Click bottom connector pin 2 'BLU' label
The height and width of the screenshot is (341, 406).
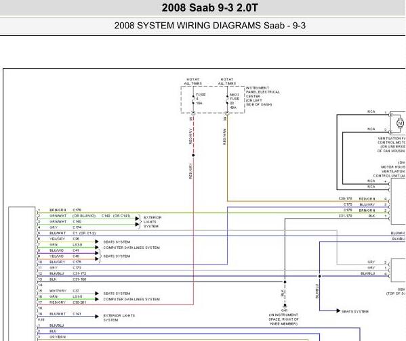click(53, 331)
